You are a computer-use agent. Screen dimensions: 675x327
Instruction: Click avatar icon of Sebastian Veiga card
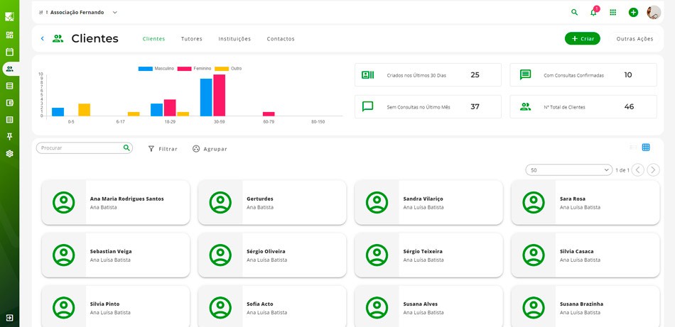point(64,255)
